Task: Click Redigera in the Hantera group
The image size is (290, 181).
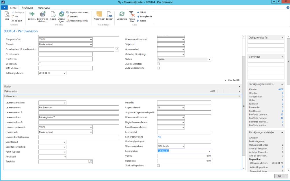Action: click(x=18, y=12)
